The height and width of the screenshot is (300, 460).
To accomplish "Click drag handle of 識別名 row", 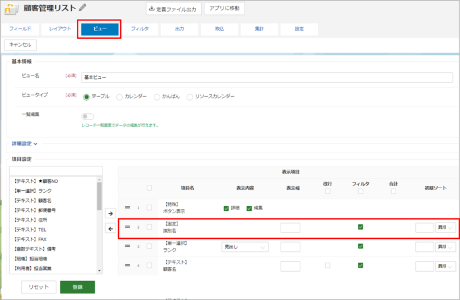I will click(x=127, y=227).
